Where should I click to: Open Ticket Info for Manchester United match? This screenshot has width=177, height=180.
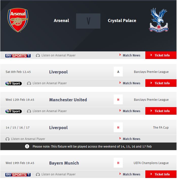[x=161, y=111]
